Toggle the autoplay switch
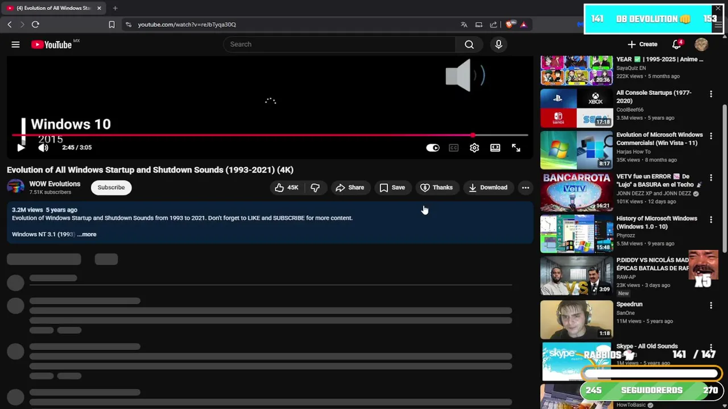Image resolution: width=728 pixels, height=409 pixels. 433,148
